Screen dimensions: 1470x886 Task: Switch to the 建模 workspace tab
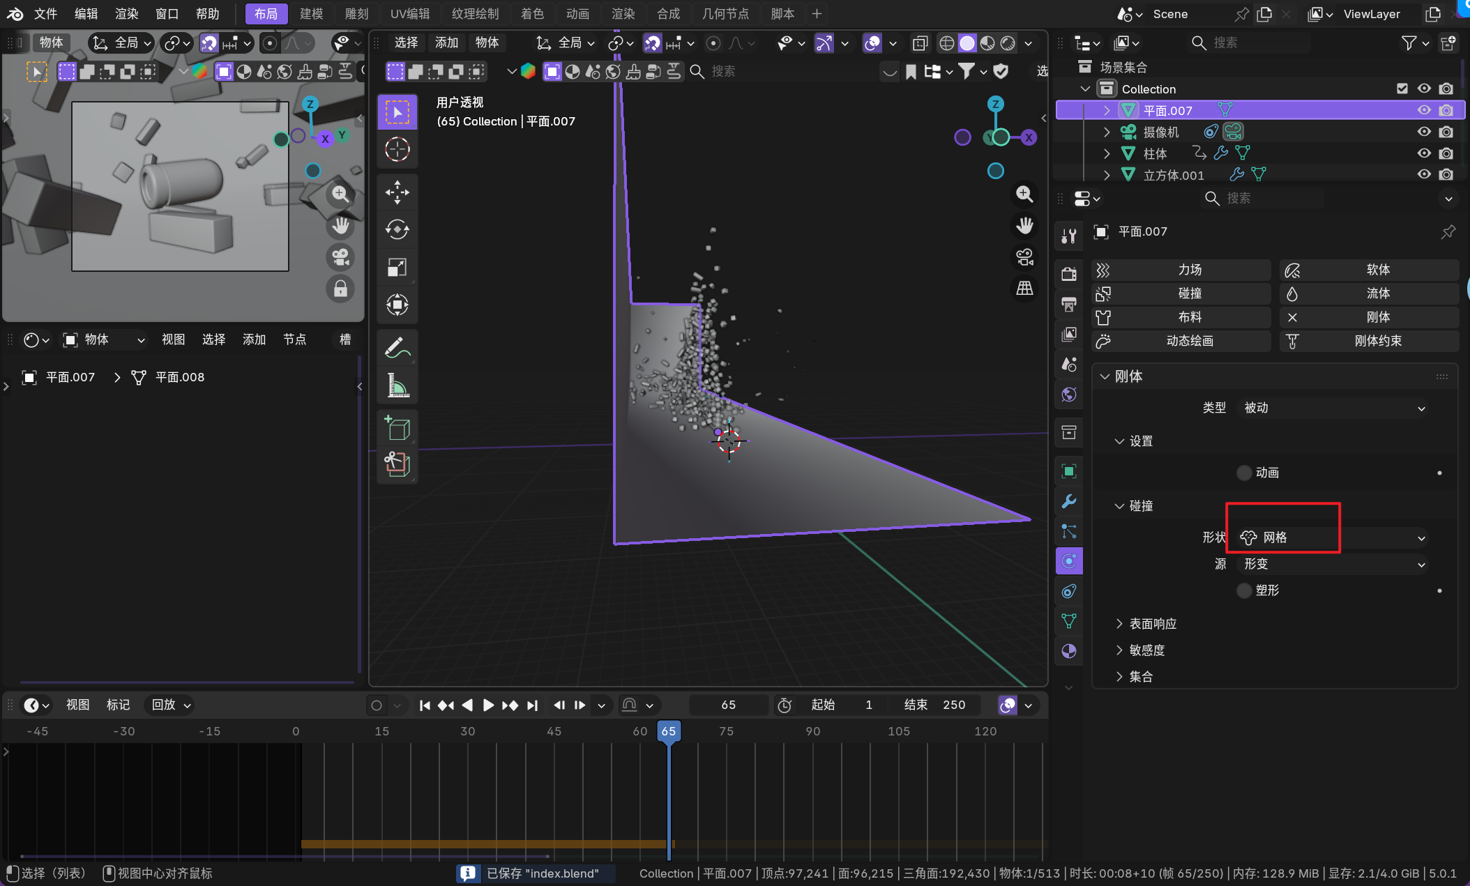click(311, 14)
